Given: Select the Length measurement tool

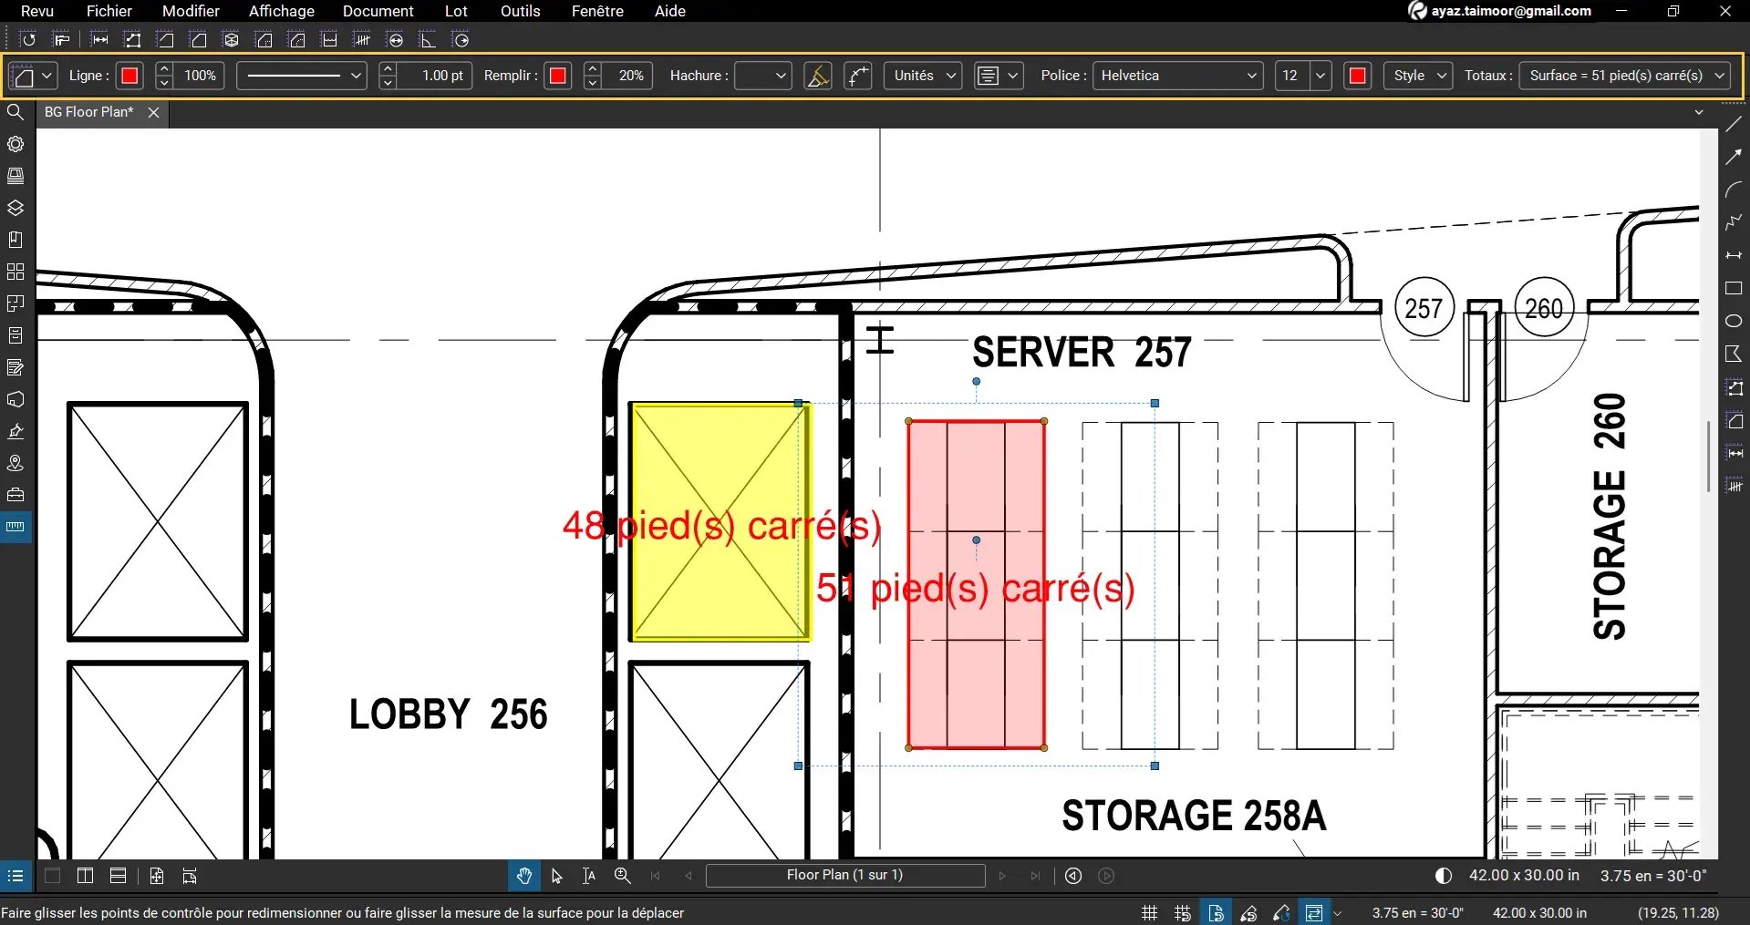Looking at the screenshot, I should (x=100, y=39).
